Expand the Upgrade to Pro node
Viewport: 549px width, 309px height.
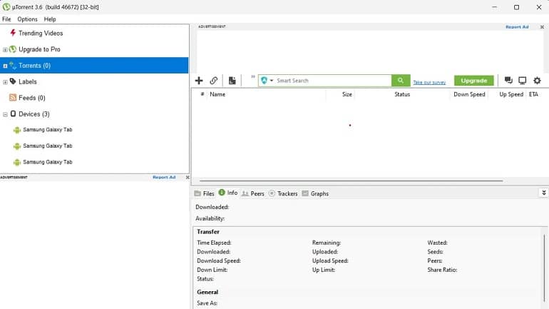(x=5, y=50)
